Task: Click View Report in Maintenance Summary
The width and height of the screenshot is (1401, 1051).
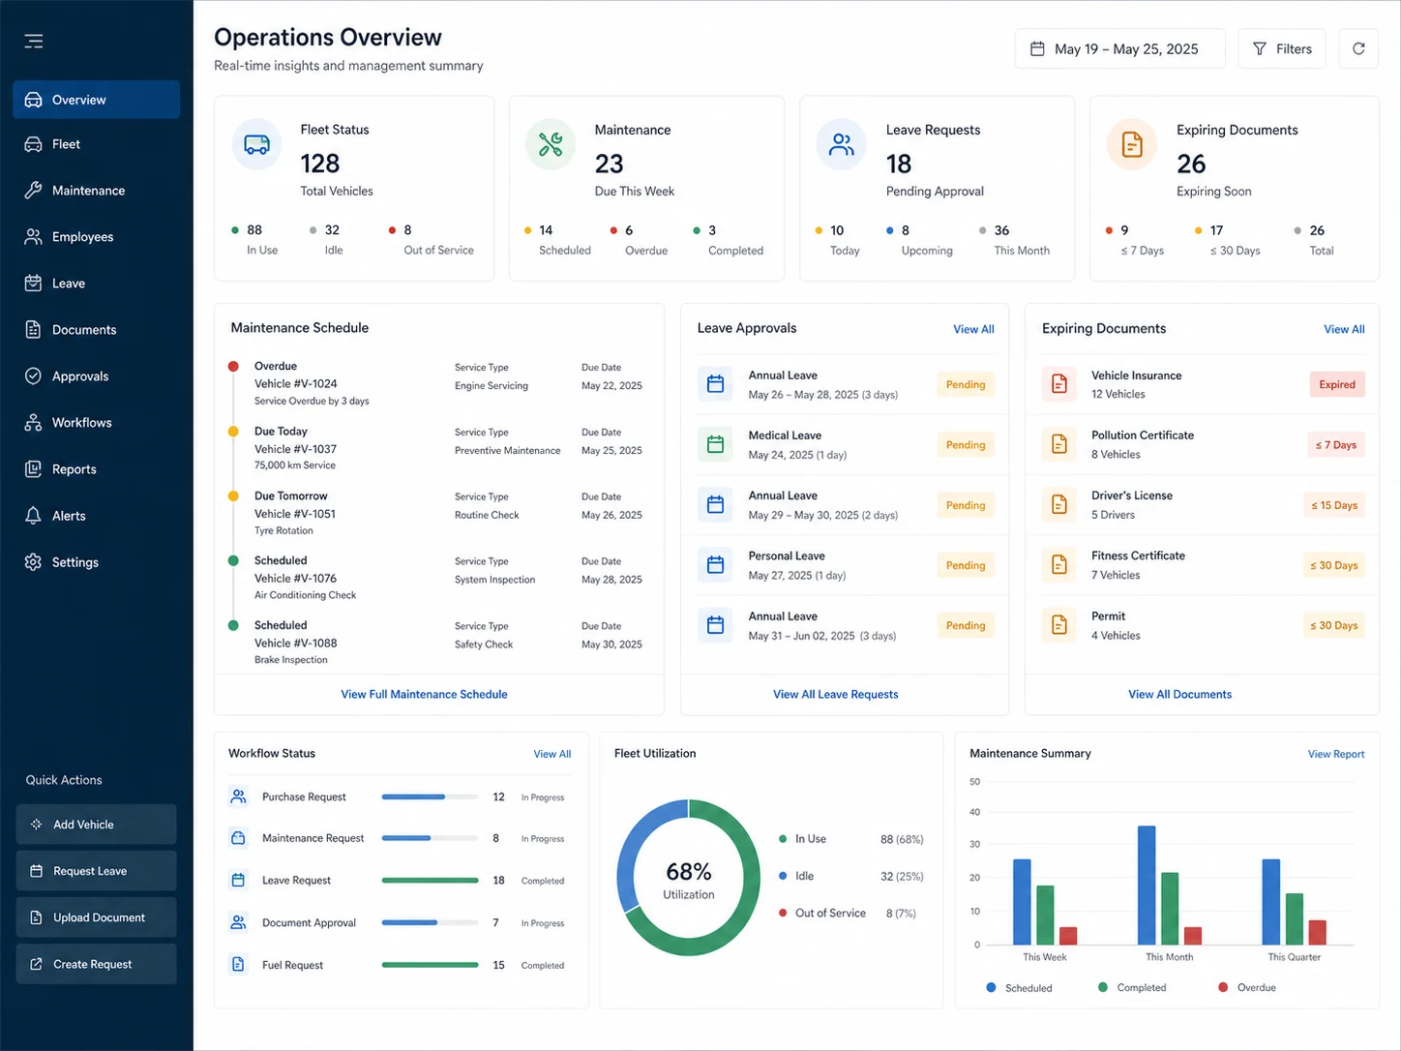Action: coord(1336,754)
